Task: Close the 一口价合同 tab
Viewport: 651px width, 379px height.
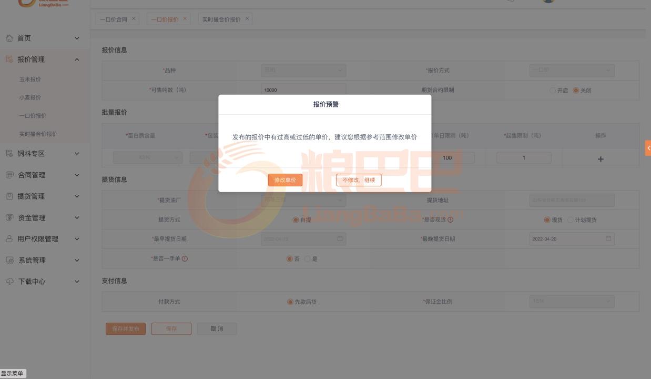Action: pyautogui.click(x=134, y=18)
